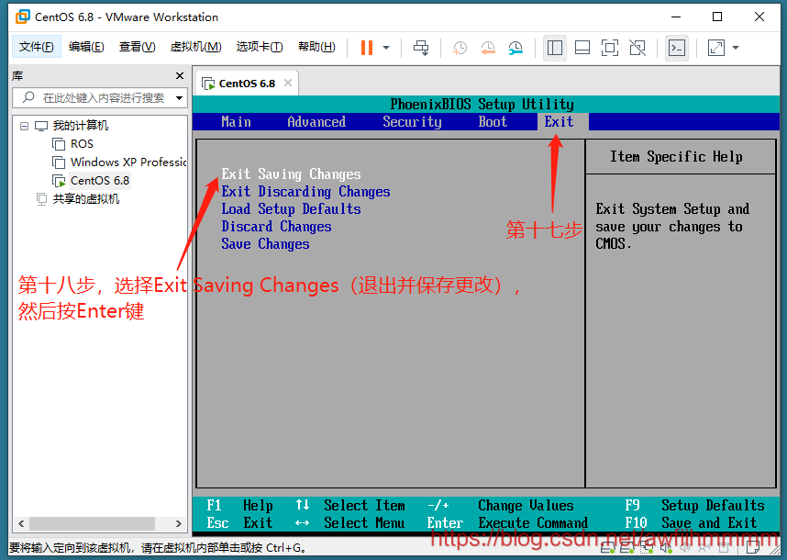Viewport: 787px width, 560px height.
Task: Select the Windows XP Professional virtual machine
Action: point(128,162)
